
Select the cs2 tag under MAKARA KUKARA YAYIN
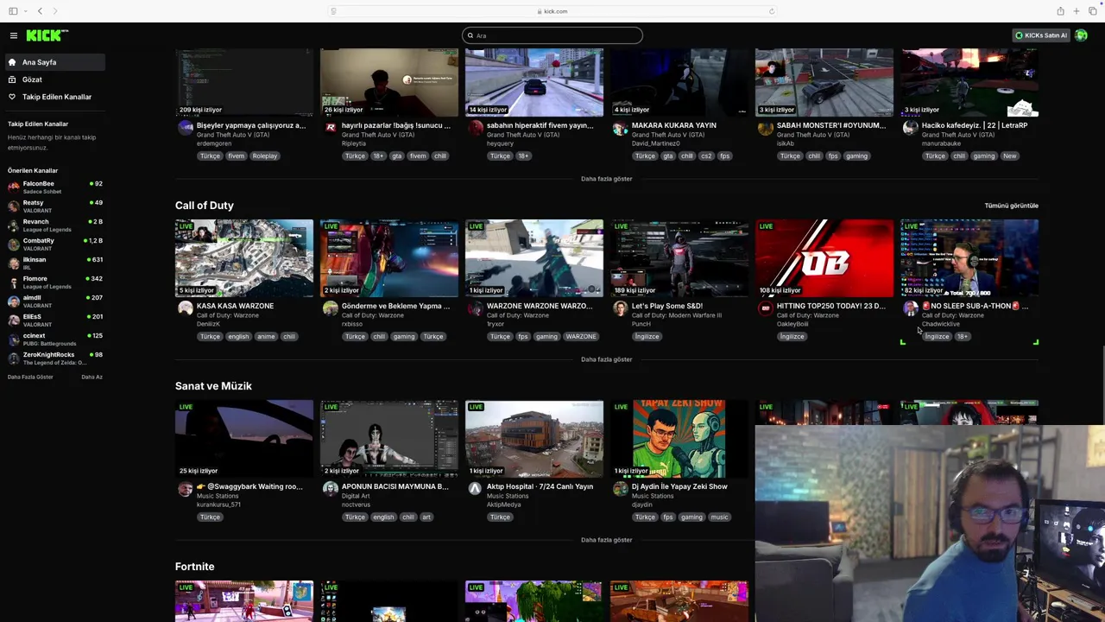706,156
